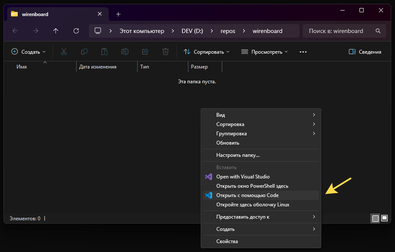Click the Paste clipboard icon

point(104,52)
